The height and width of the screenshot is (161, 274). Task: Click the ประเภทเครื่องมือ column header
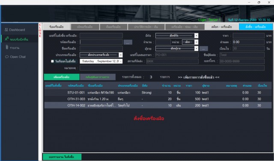pyautogui.click(x=128, y=86)
